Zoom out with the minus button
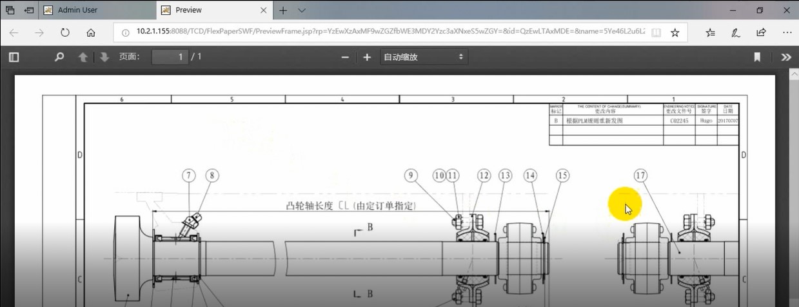Screen dimensions: 799x307 (345, 57)
